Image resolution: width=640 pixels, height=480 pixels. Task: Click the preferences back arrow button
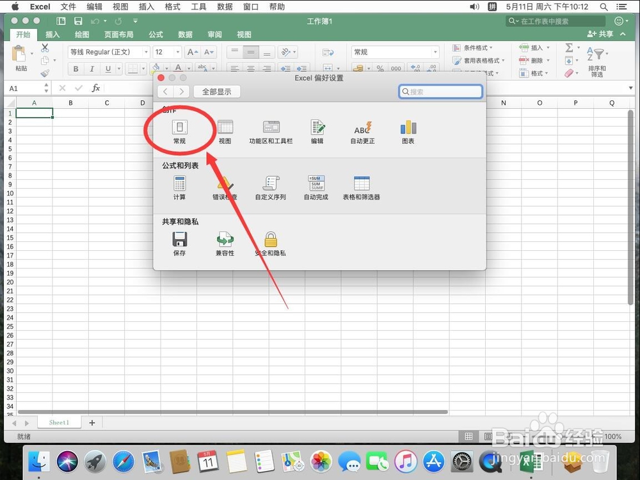pos(165,92)
